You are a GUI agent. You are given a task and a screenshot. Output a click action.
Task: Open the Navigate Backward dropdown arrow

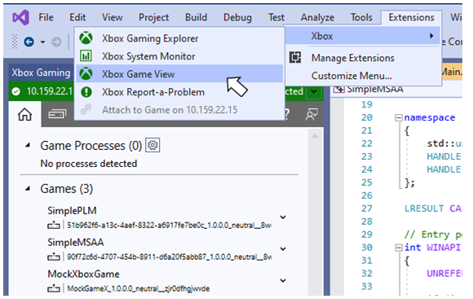click(43, 42)
